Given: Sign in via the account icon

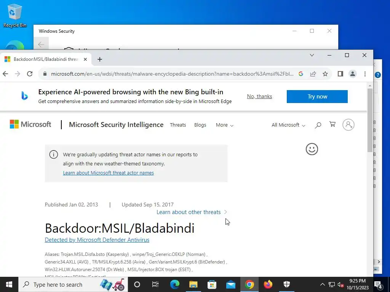Looking at the screenshot, I should point(348,125).
